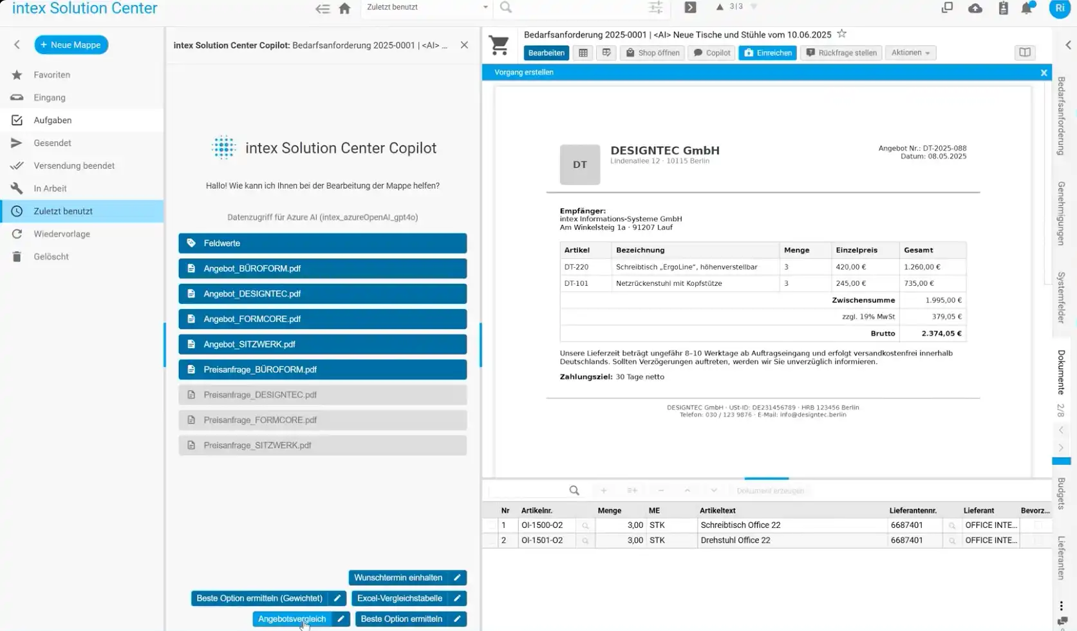This screenshot has height=631, width=1077.
Task: Enable the Preisanfrage_DESIGNTEC.pdf data source
Action: [323, 395]
